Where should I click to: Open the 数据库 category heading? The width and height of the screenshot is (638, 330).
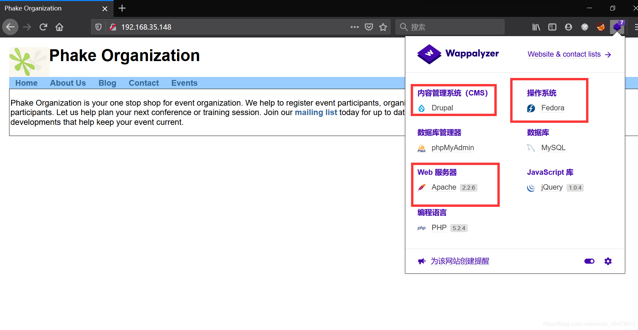tap(538, 133)
